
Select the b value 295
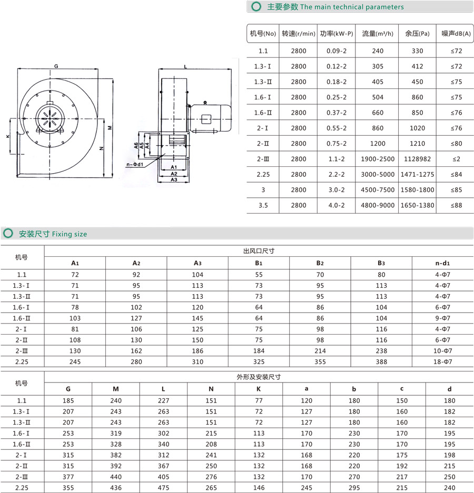[354, 488]
